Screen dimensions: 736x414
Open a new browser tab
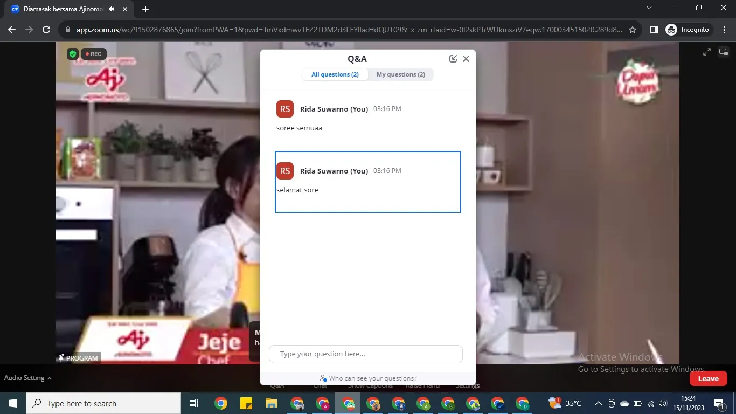point(145,9)
